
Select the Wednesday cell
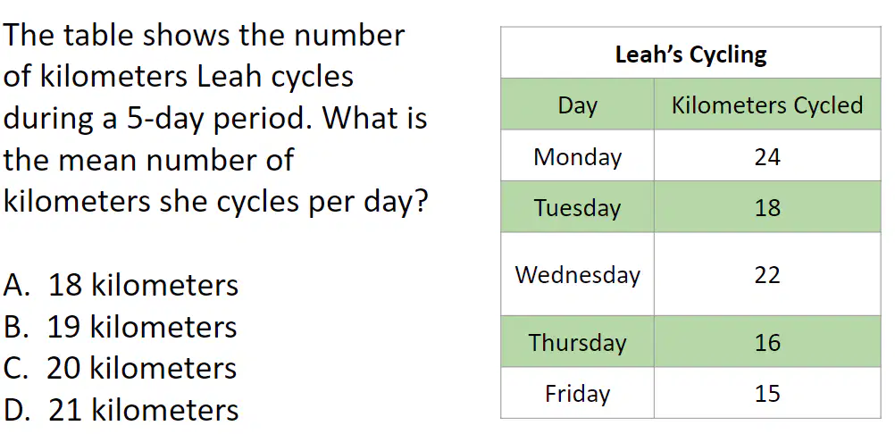[x=578, y=274]
